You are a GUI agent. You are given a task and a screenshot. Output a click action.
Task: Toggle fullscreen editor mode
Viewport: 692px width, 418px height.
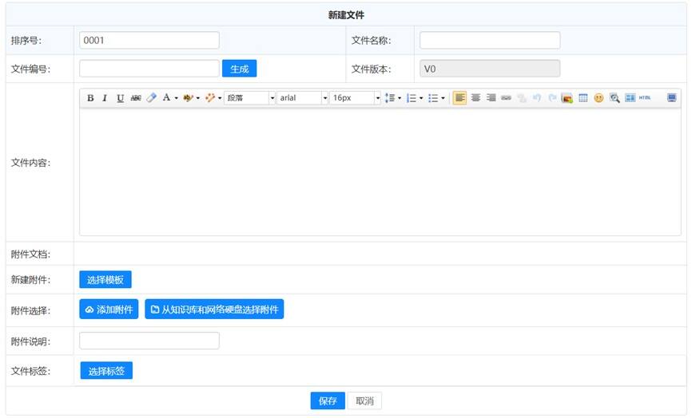tap(671, 97)
